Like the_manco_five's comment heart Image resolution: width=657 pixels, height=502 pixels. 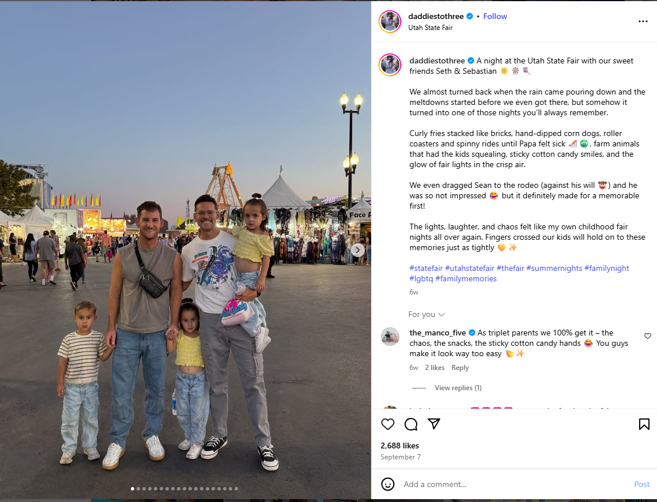647,336
